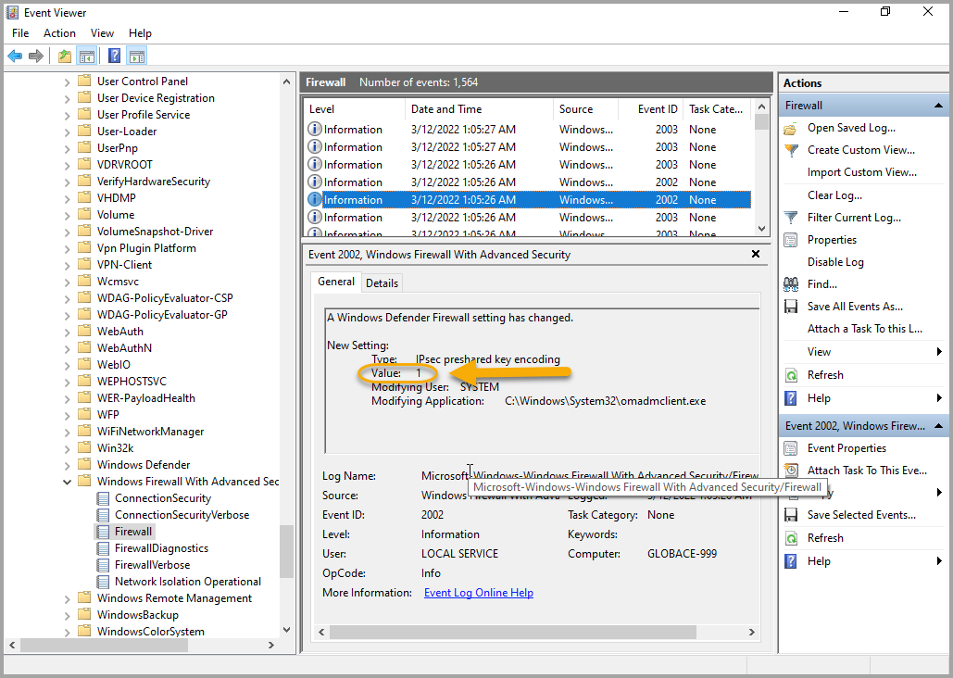Click the Find binoculars icon
The height and width of the screenshot is (678, 953).
point(791,284)
